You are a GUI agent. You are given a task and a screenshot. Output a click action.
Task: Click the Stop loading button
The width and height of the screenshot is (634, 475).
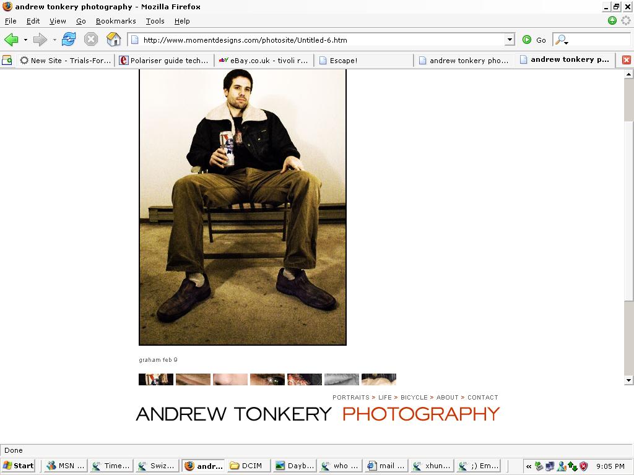(x=91, y=40)
